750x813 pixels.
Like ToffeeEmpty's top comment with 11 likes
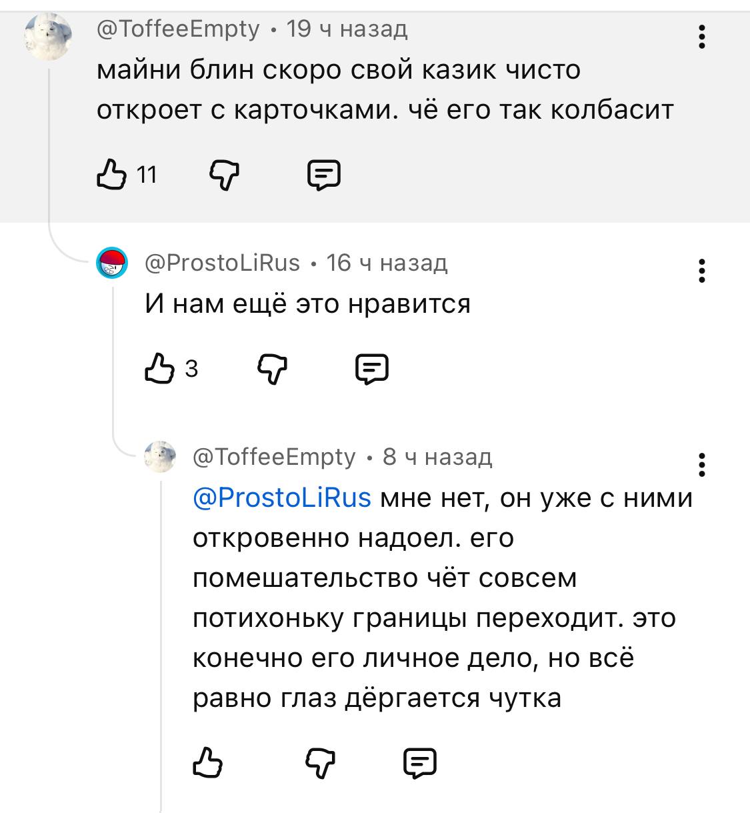coord(111,175)
